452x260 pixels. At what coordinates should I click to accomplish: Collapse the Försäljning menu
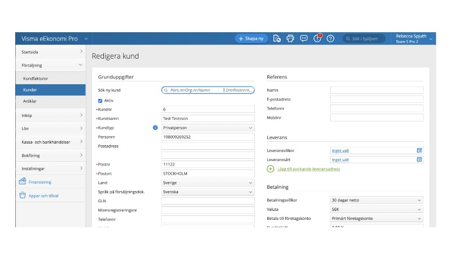[51, 65]
